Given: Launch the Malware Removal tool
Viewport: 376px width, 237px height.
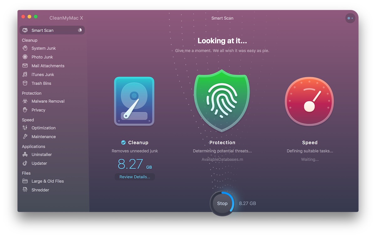Looking at the screenshot, I should (48, 101).
